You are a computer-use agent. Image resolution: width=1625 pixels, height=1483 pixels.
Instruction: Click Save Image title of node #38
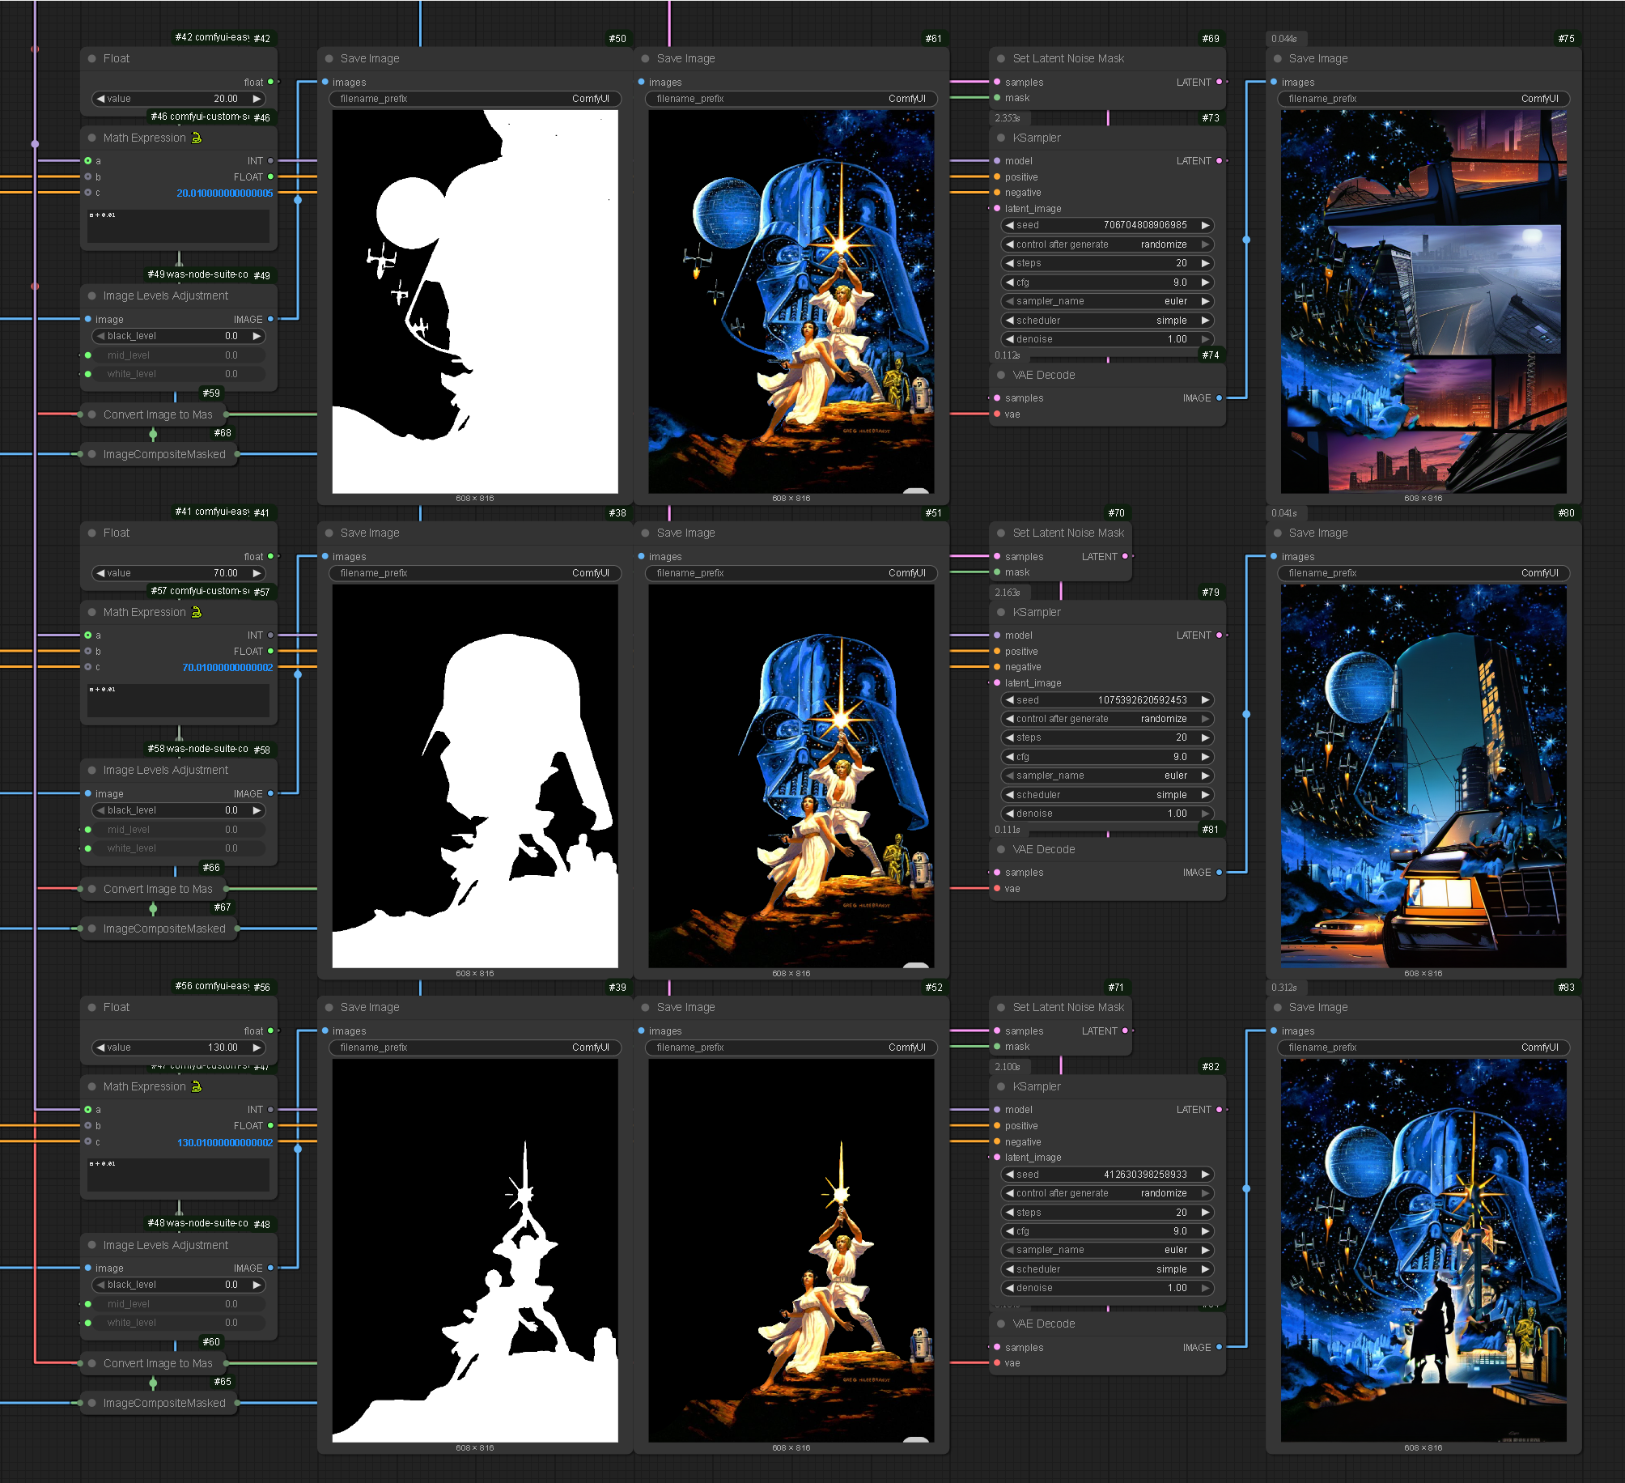(x=370, y=533)
